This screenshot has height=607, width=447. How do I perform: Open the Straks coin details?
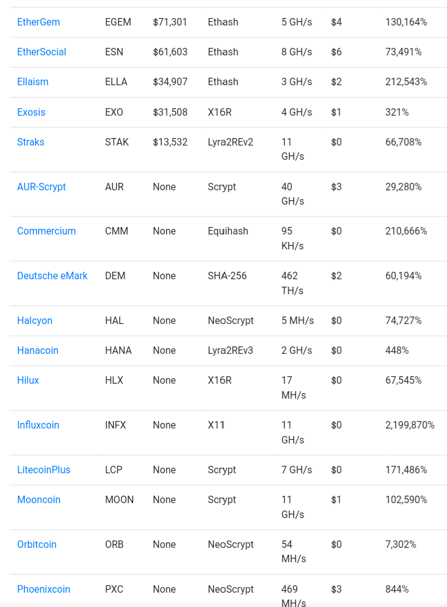click(x=30, y=142)
